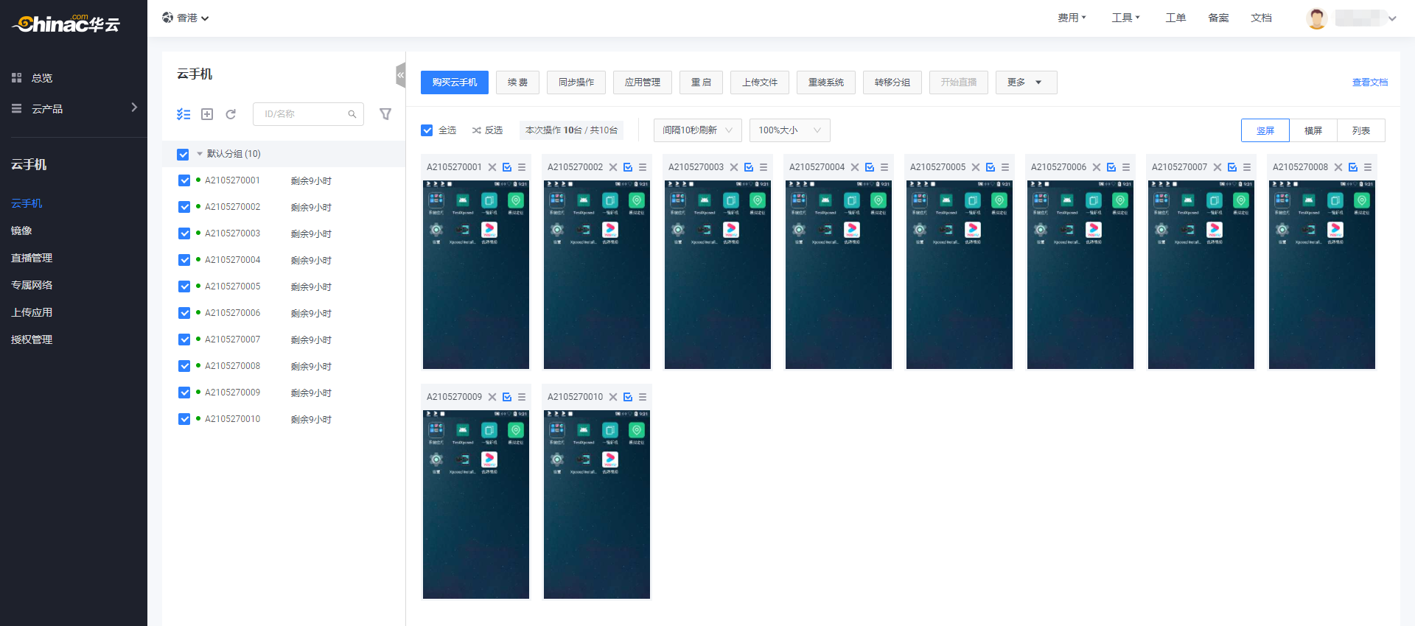This screenshot has height=626, width=1415.
Task: Click the ID/名称 search input field
Action: pos(308,114)
